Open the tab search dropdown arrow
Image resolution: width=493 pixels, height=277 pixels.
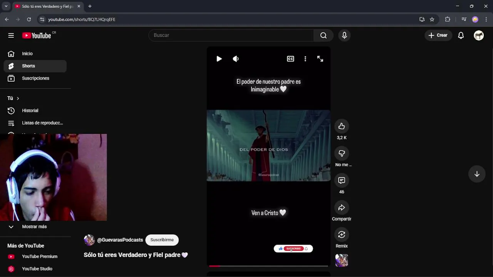pyautogui.click(x=6, y=6)
